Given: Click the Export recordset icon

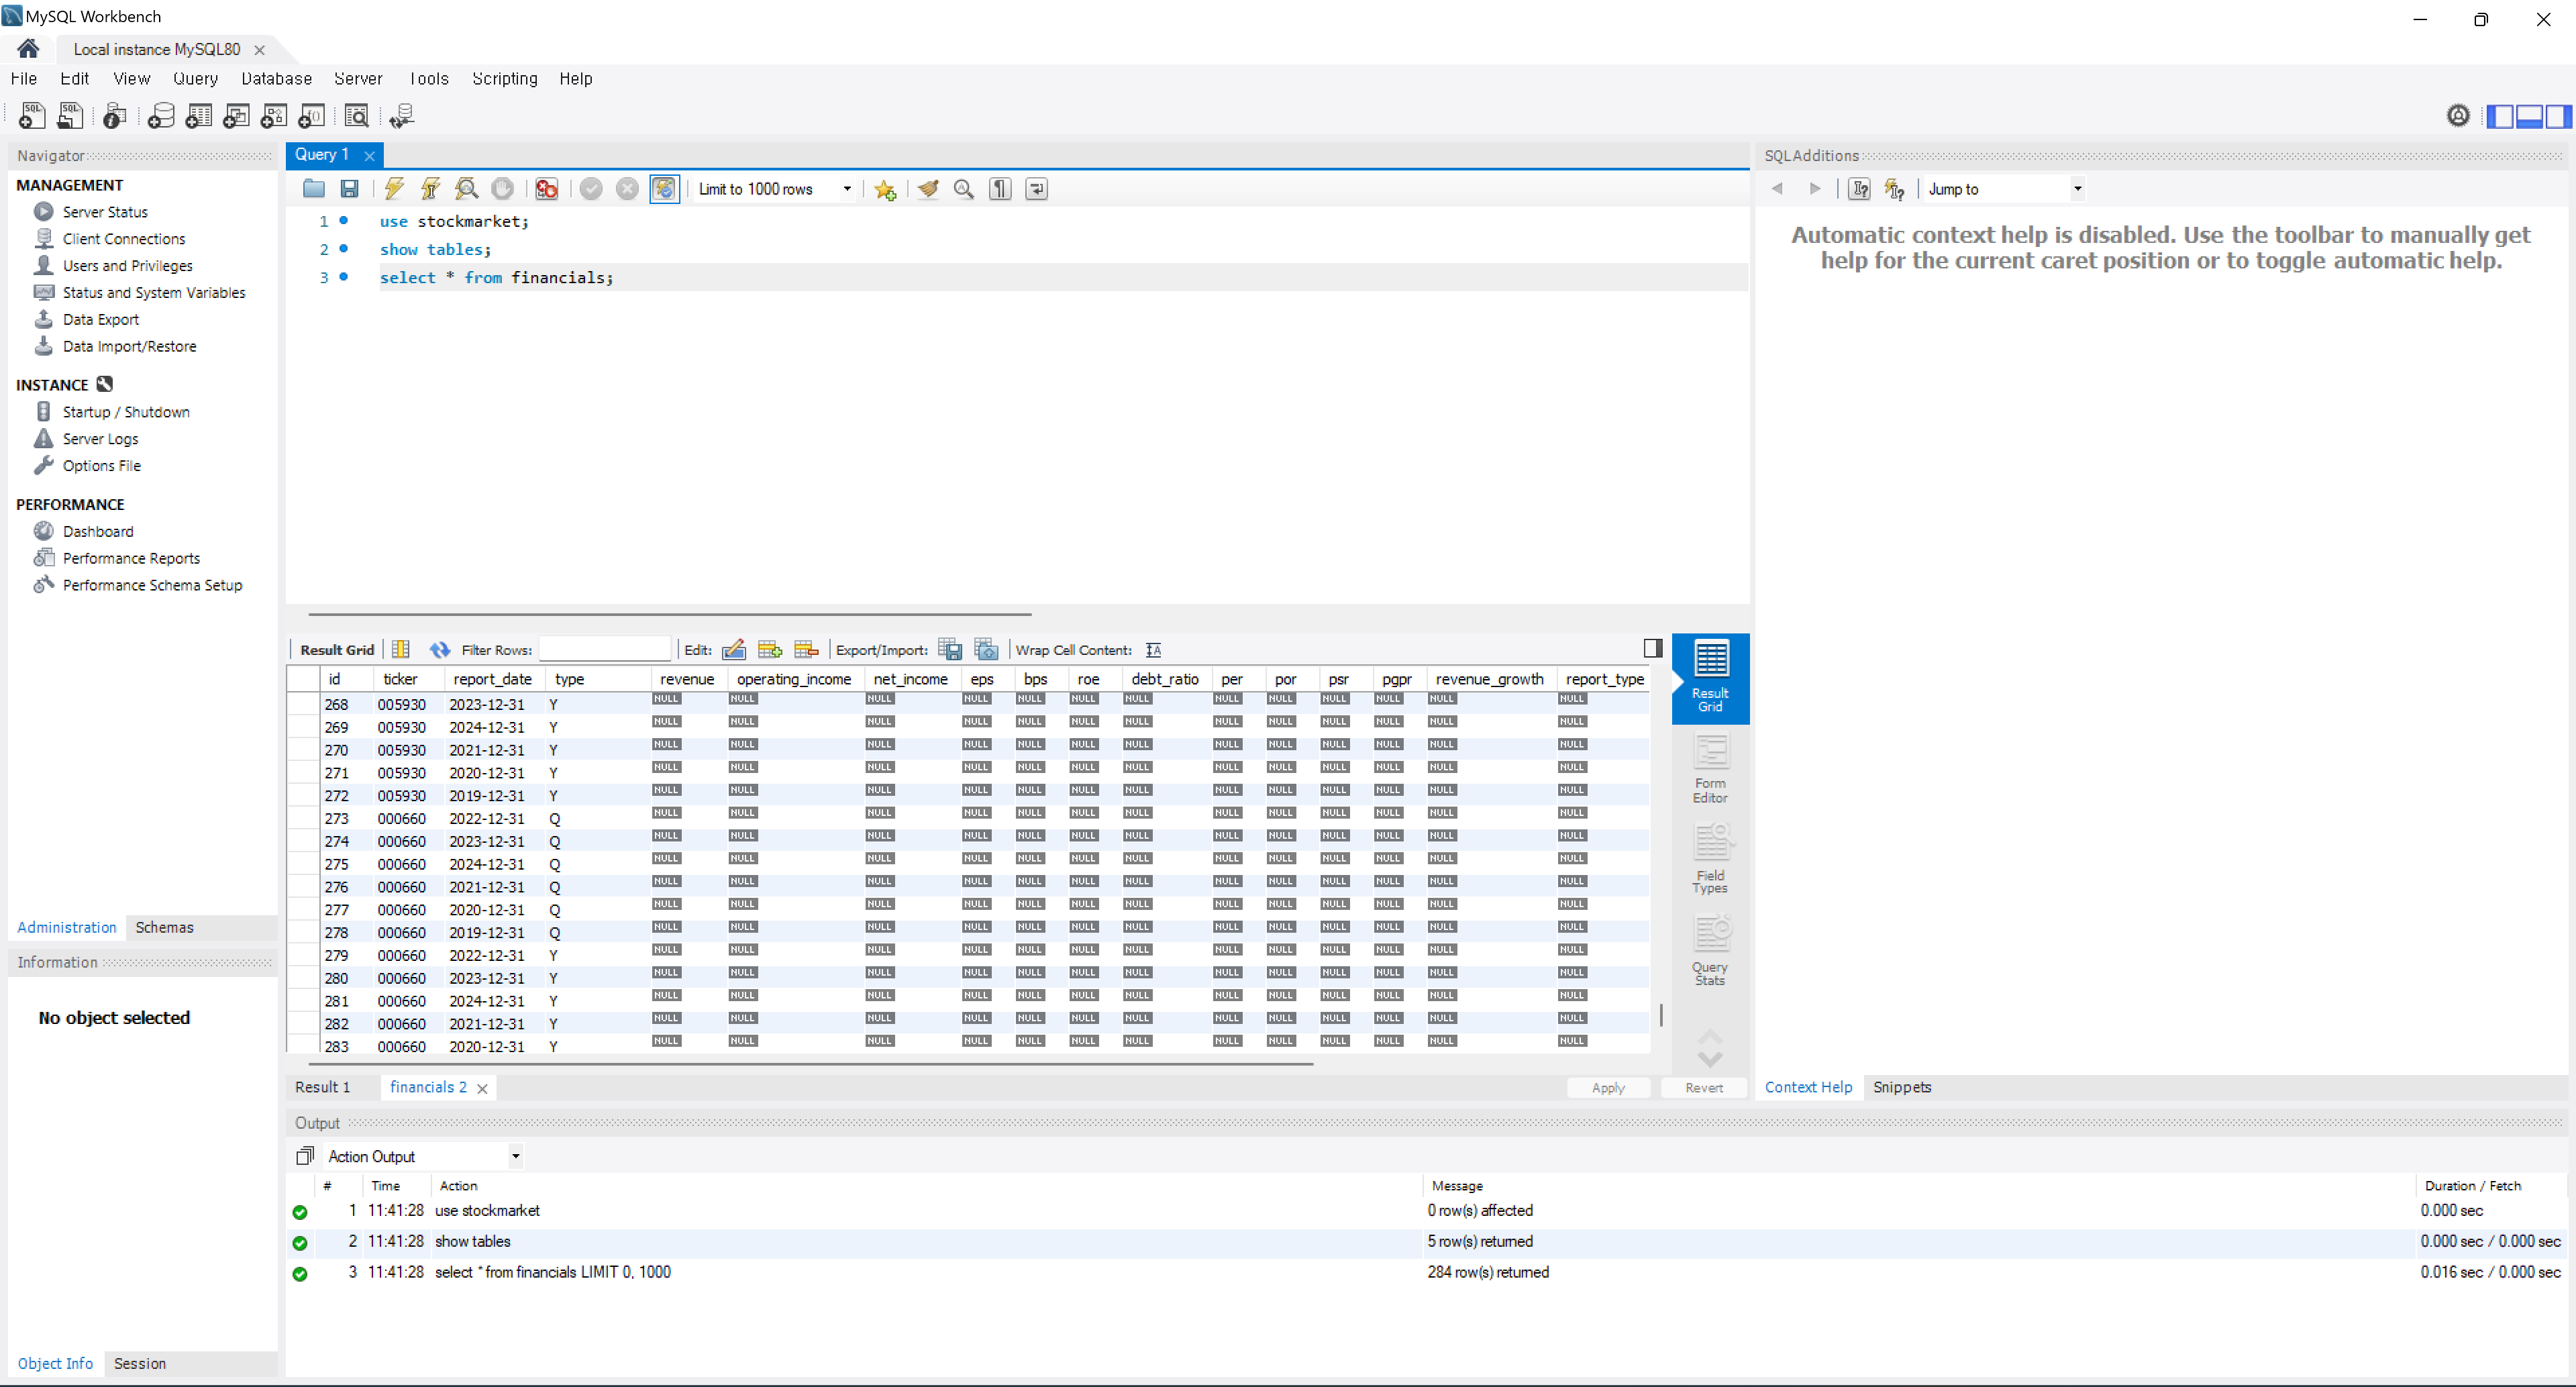Looking at the screenshot, I should click(x=949, y=650).
